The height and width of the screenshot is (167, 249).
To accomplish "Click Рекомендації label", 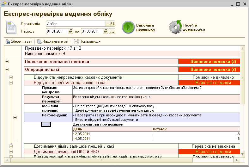I will (x=54, y=115).
